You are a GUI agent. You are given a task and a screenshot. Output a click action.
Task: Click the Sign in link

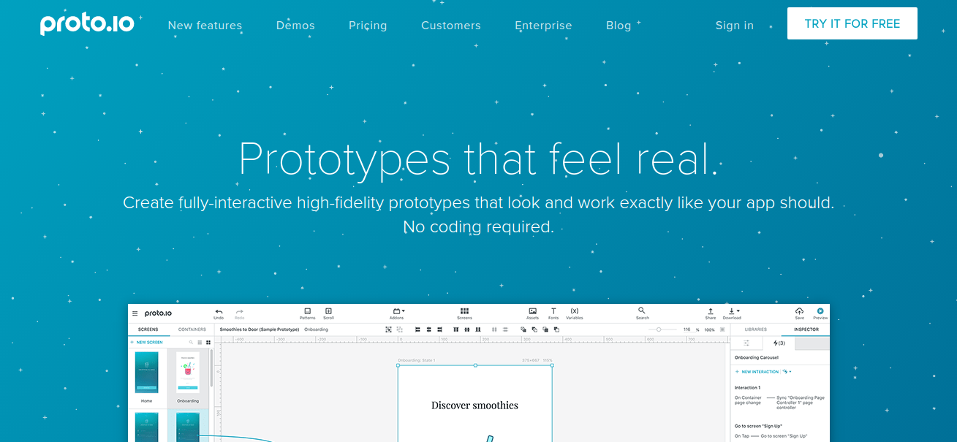coord(735,26)
